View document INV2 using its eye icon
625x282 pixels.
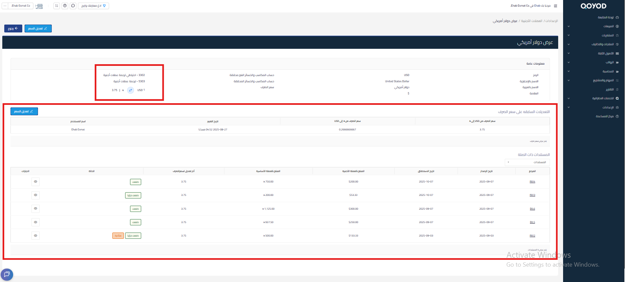click(x=35, y=235)
